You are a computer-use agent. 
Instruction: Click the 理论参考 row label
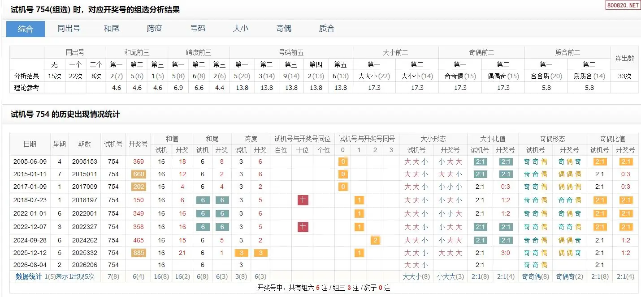pyautogui.click(x=27, y=88)
